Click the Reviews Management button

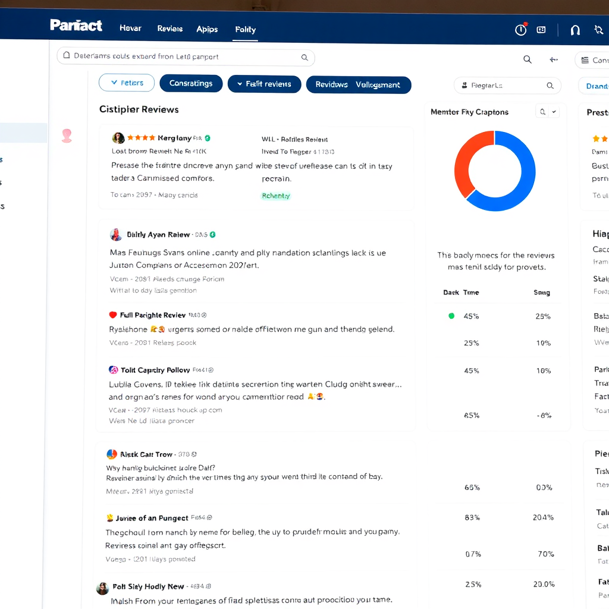tap(359, 85)
